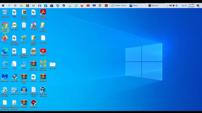Open the Oracle VM VirtualBox desktop shortcut
Image resolution: width=202 pixels, height=113 pixels.
(x=43, y=92)
